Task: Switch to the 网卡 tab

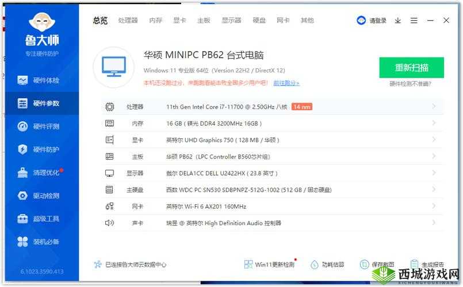Action: [x=283, y=20]
